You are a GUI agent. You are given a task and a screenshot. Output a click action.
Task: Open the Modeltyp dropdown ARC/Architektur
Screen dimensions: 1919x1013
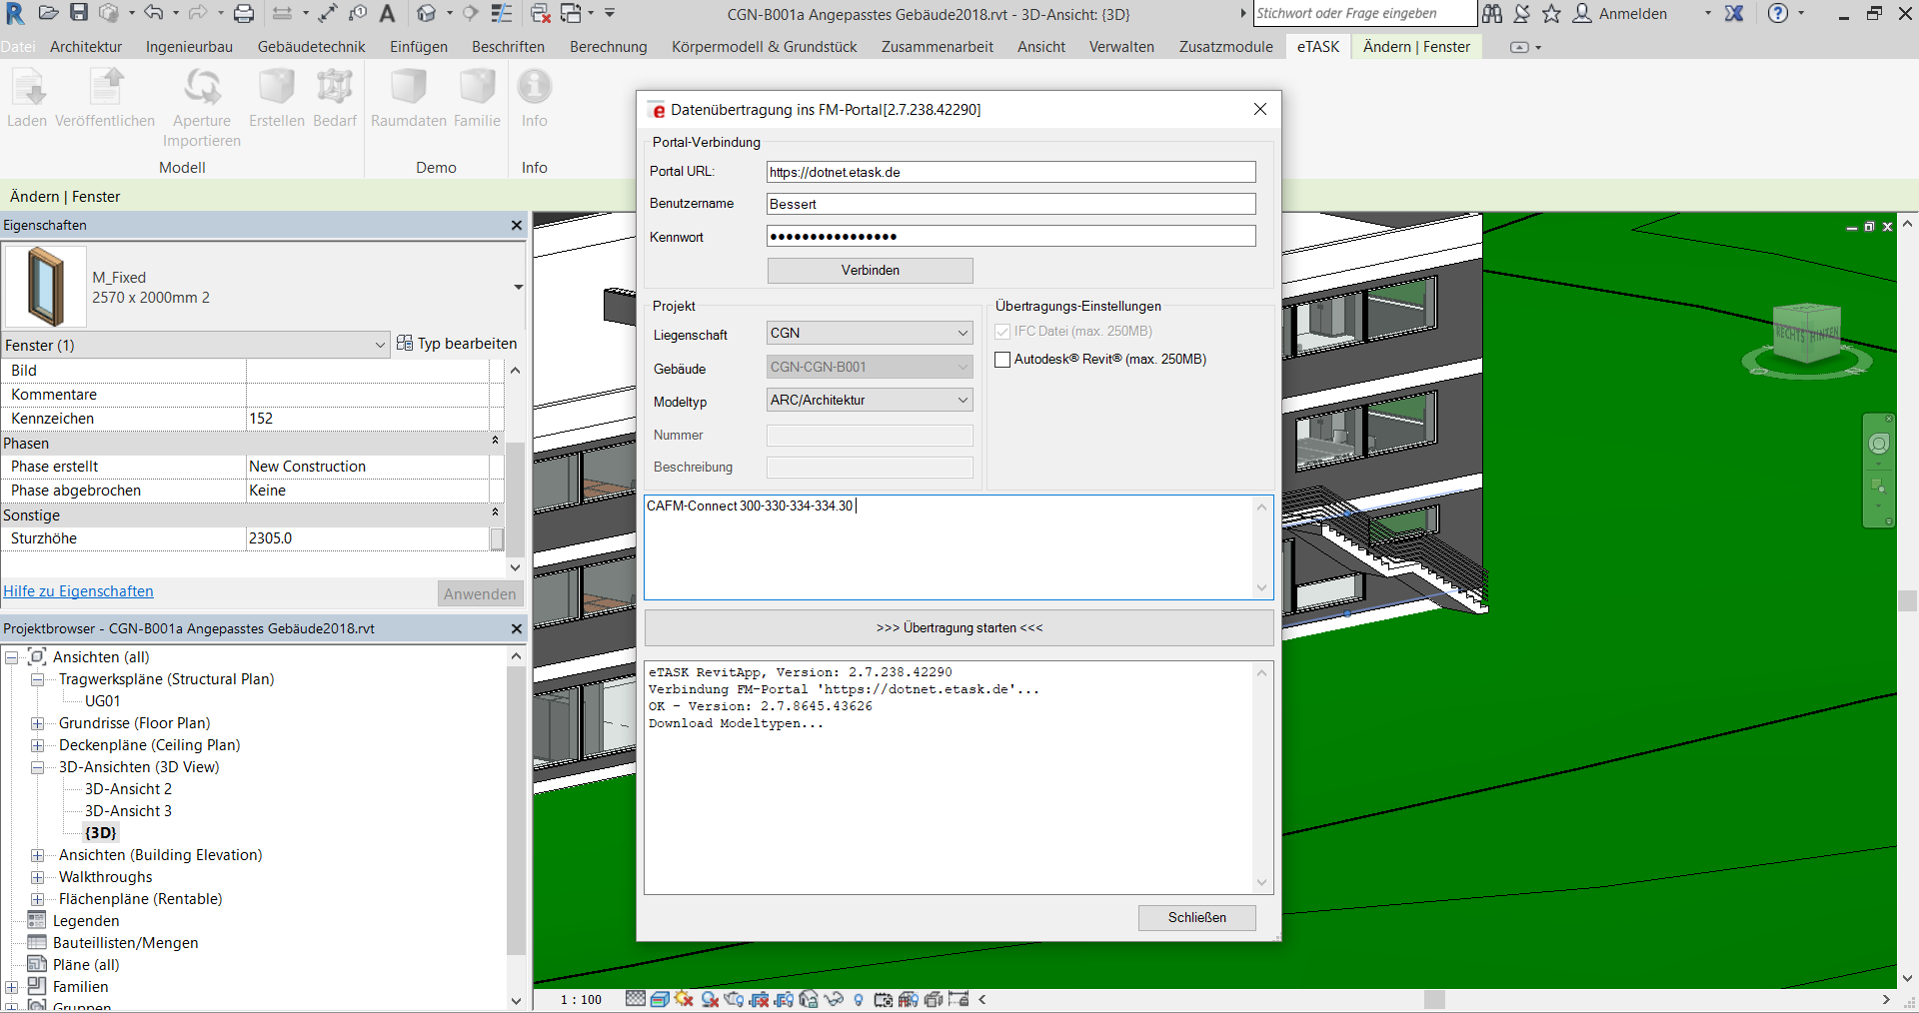point(870,400)
